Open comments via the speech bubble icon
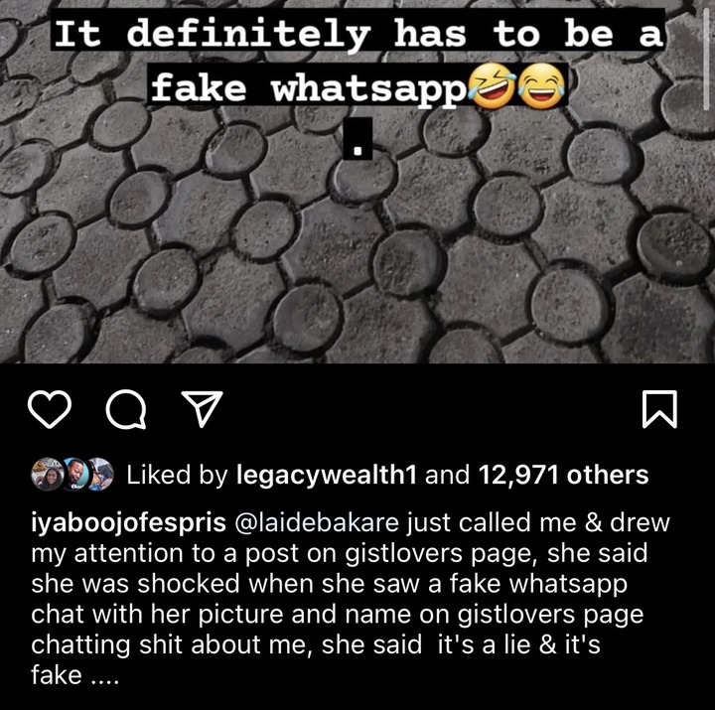This screenshot has height=710, width=715. 126,409
